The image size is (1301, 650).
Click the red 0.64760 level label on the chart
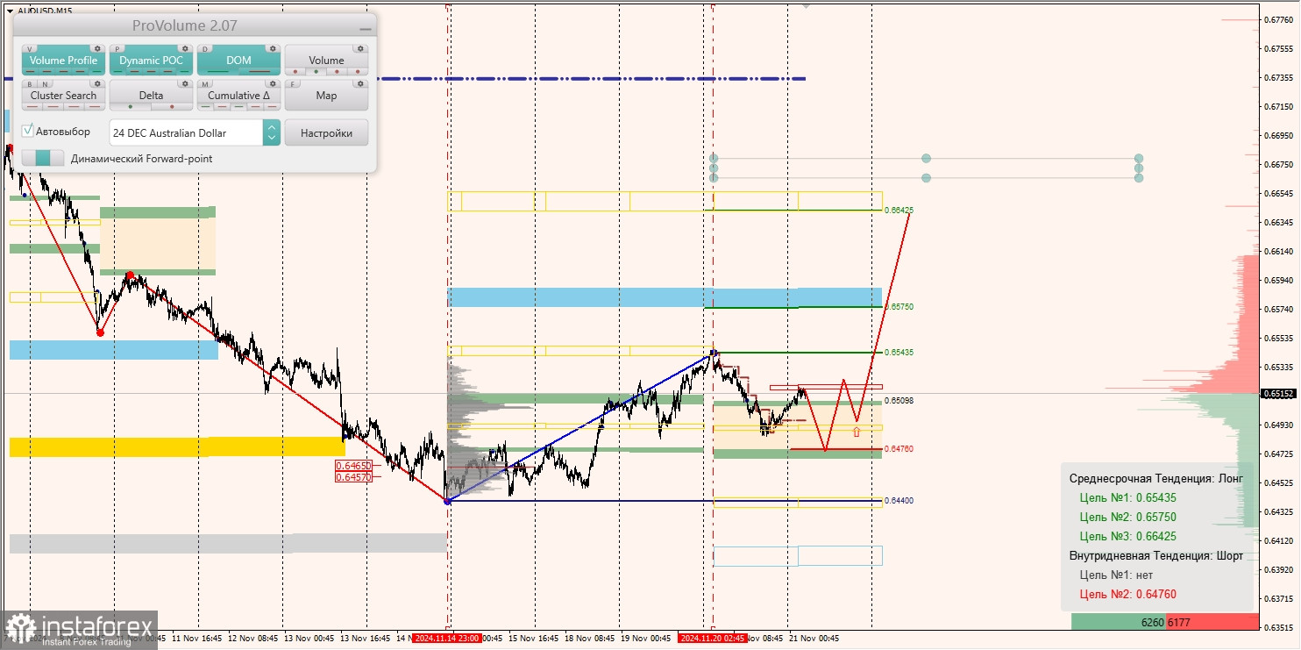[x=899, y=448]
